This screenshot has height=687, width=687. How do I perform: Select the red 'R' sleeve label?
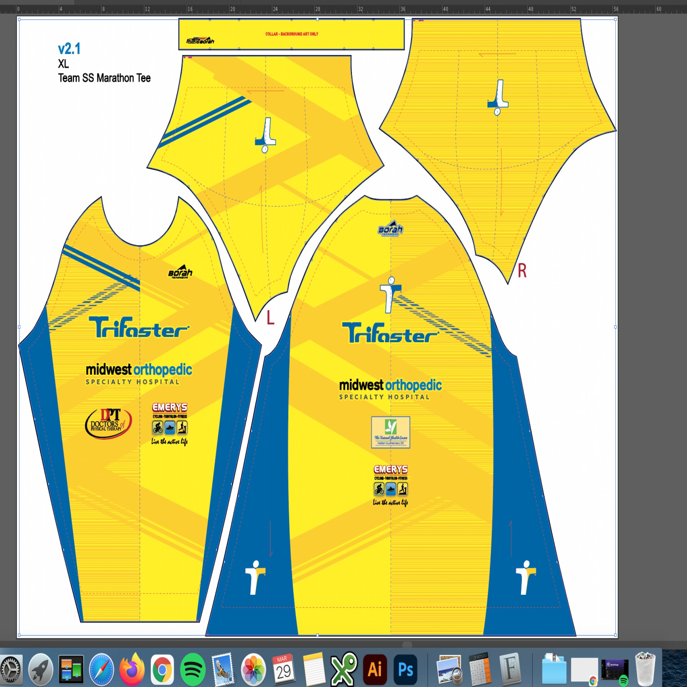tap(522, 271)
